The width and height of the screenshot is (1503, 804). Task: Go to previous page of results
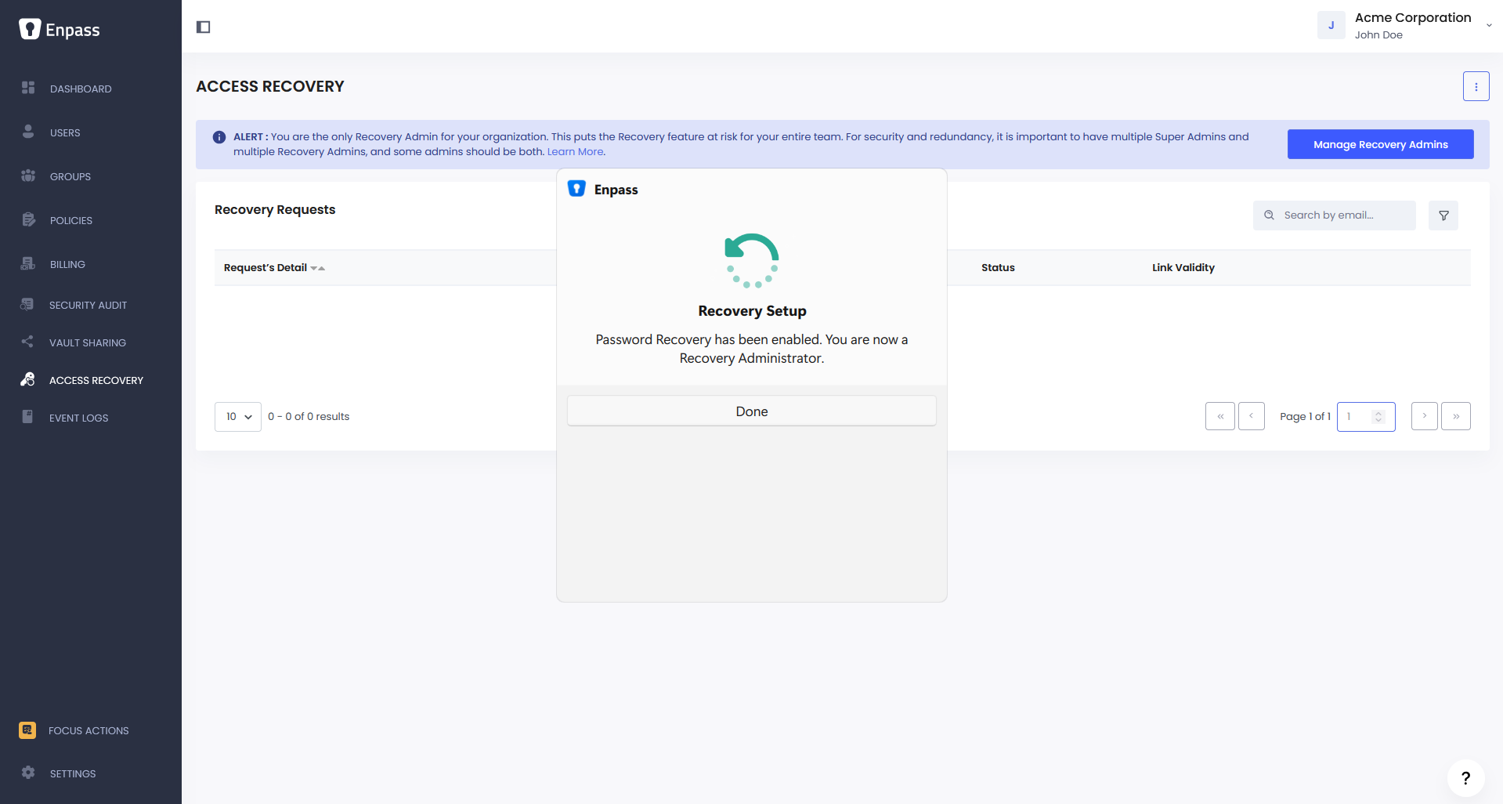1251,416
